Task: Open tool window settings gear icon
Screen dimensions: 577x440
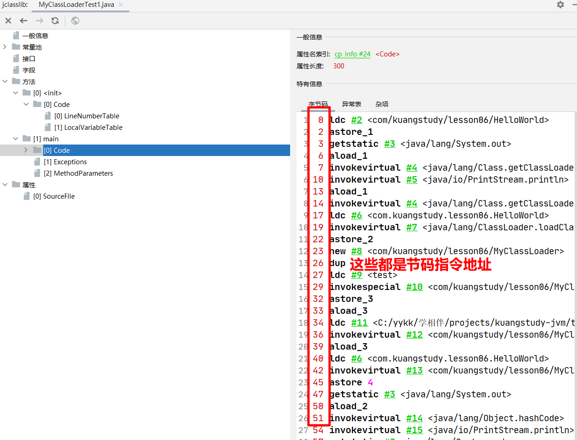Action: [x=560, y=5]
